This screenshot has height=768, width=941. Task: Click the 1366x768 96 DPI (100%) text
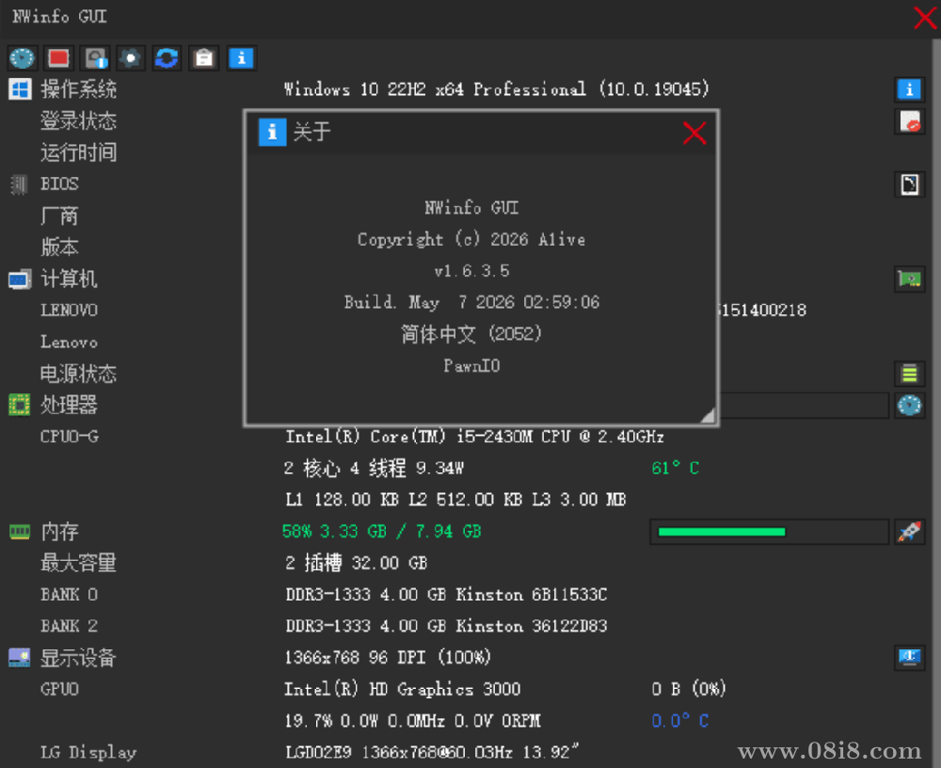click(x=388, y=658)
